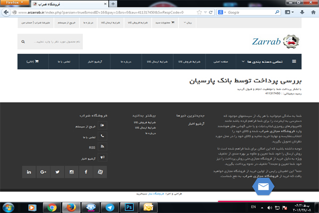
Task: Open the Windows Start button
Action: [8, 208]
